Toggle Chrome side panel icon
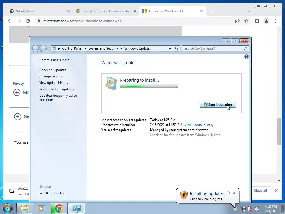 [x=257, y=21]
